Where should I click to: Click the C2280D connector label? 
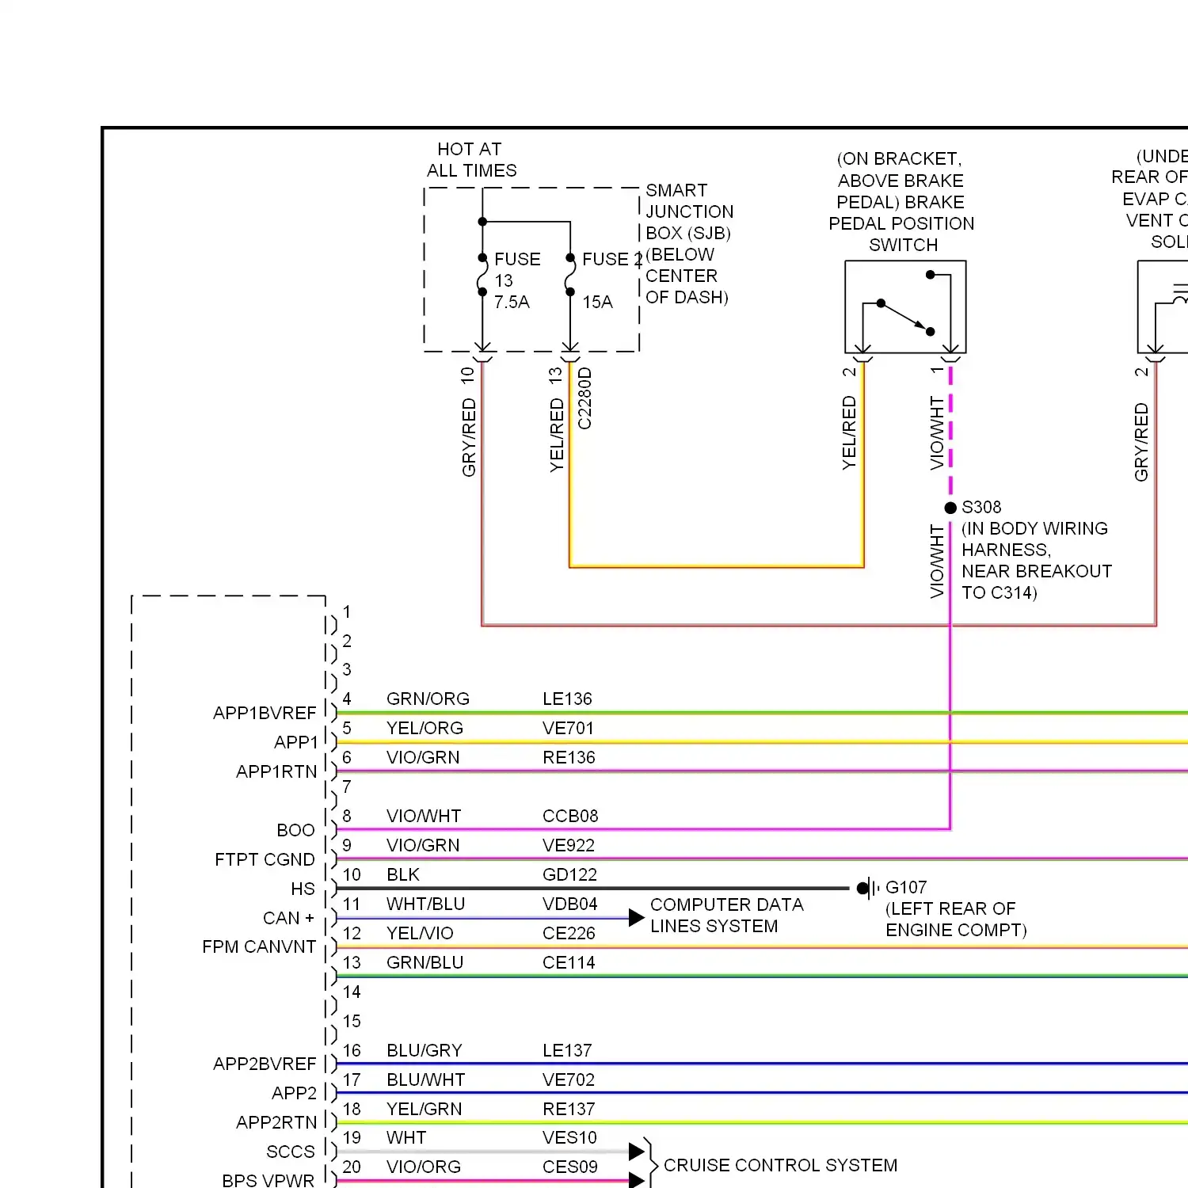click(x=584, y=398)
